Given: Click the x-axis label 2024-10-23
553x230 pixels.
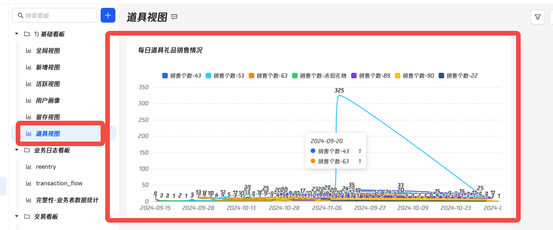Looking at the screenshot, I should point(457,208).
